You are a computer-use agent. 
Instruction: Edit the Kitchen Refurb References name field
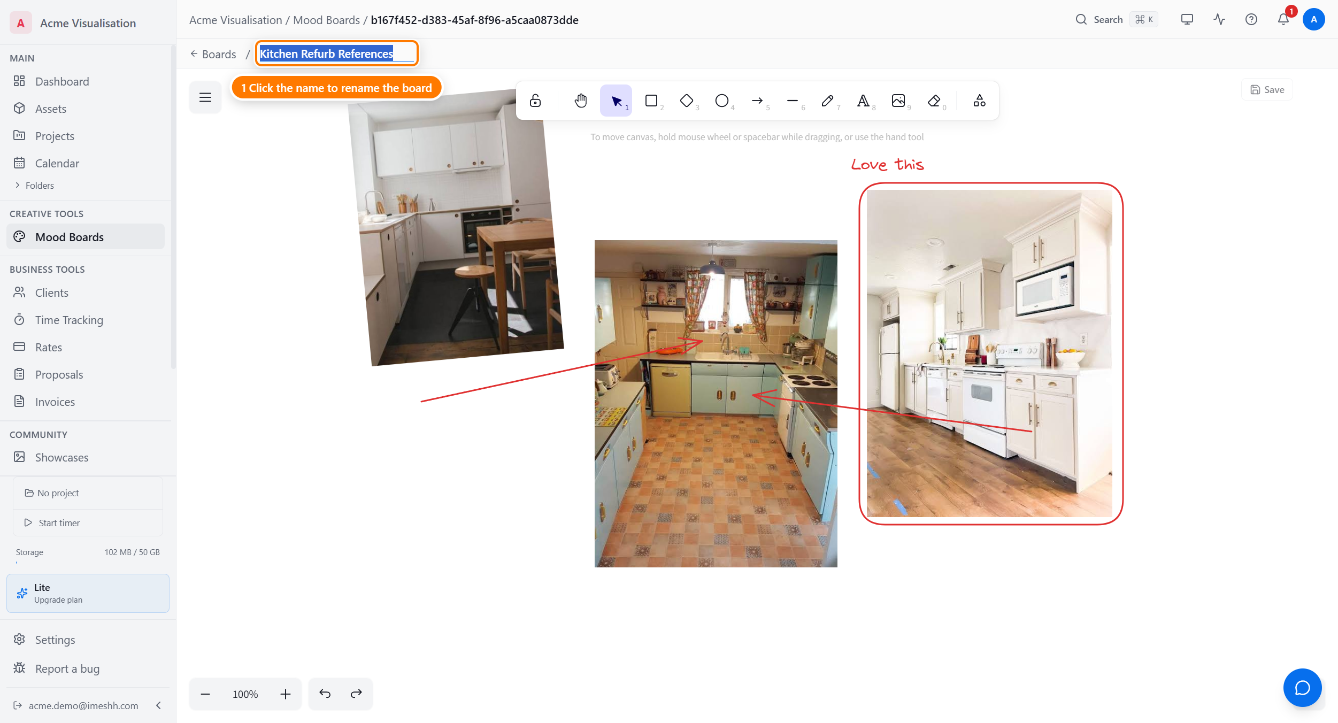(x=337, y=53)
